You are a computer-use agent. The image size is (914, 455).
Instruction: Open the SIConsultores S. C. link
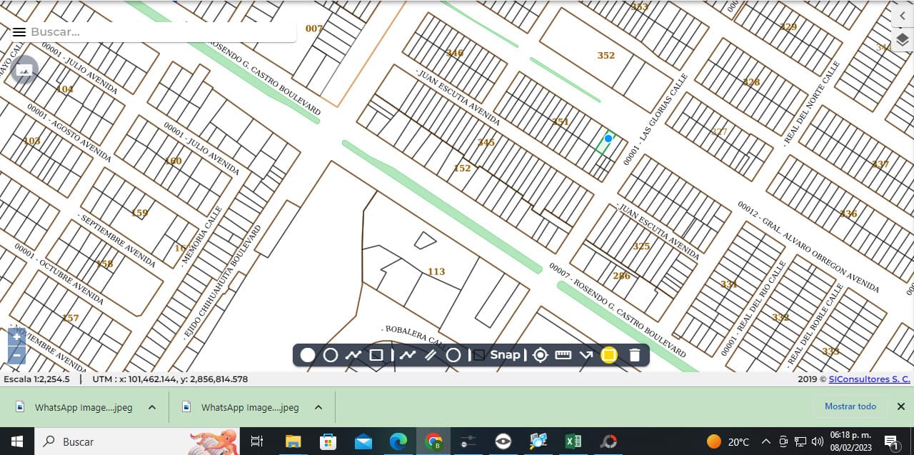point(869,379)
